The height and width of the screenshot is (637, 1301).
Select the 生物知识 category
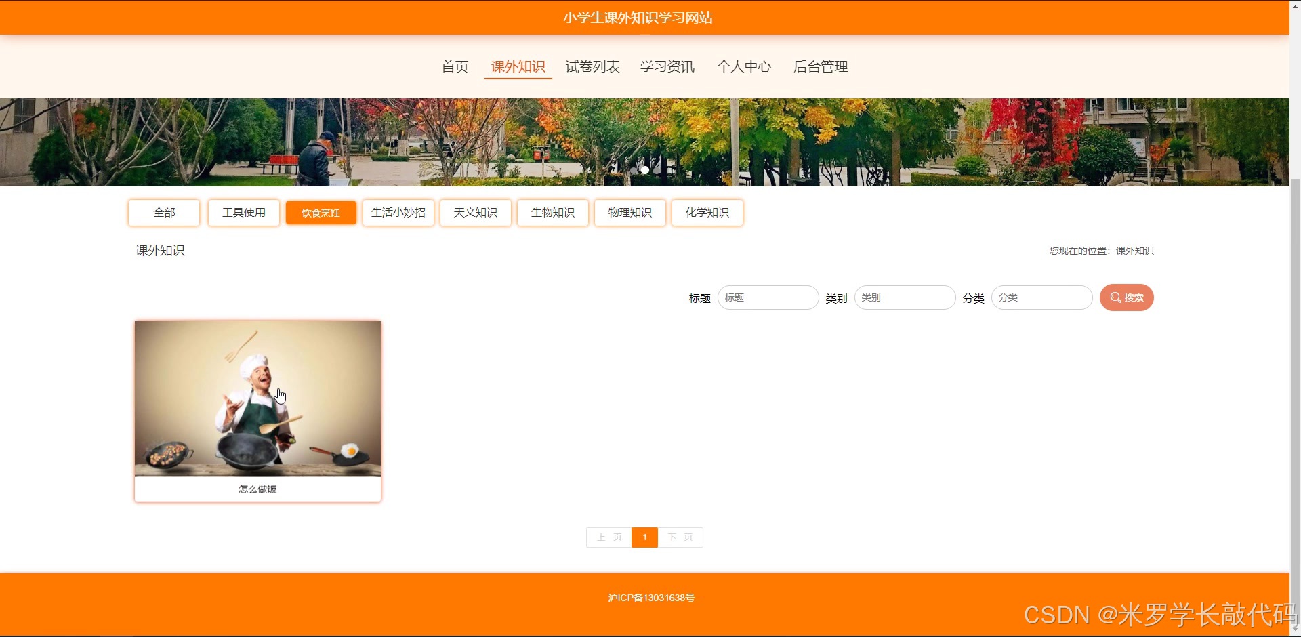(552, 212)
